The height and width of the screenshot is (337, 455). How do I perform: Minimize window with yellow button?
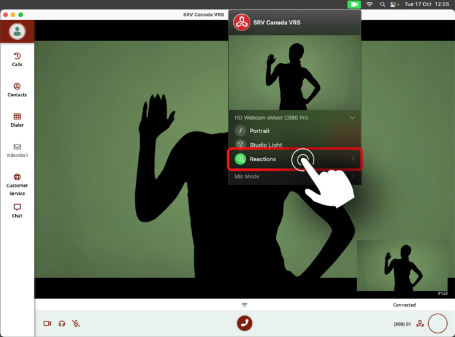(x=13, y=15)
